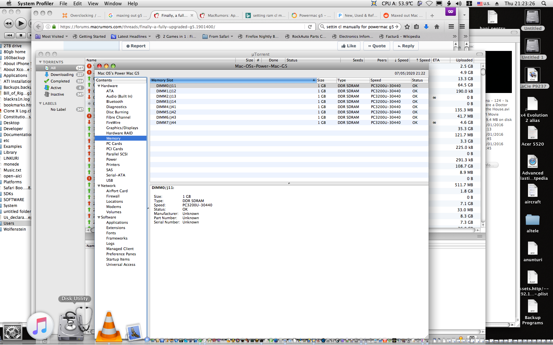The image size is (553, 345).
Task: Open the downloads arrow icon in Firefox
Action: 426,27
